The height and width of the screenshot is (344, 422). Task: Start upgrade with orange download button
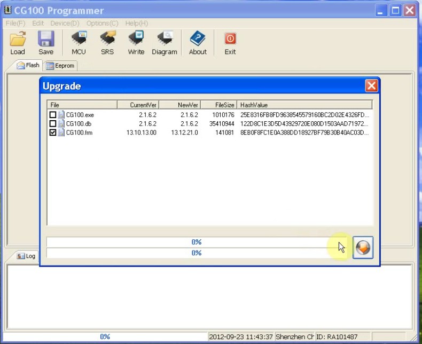click(x=363, y=247)
